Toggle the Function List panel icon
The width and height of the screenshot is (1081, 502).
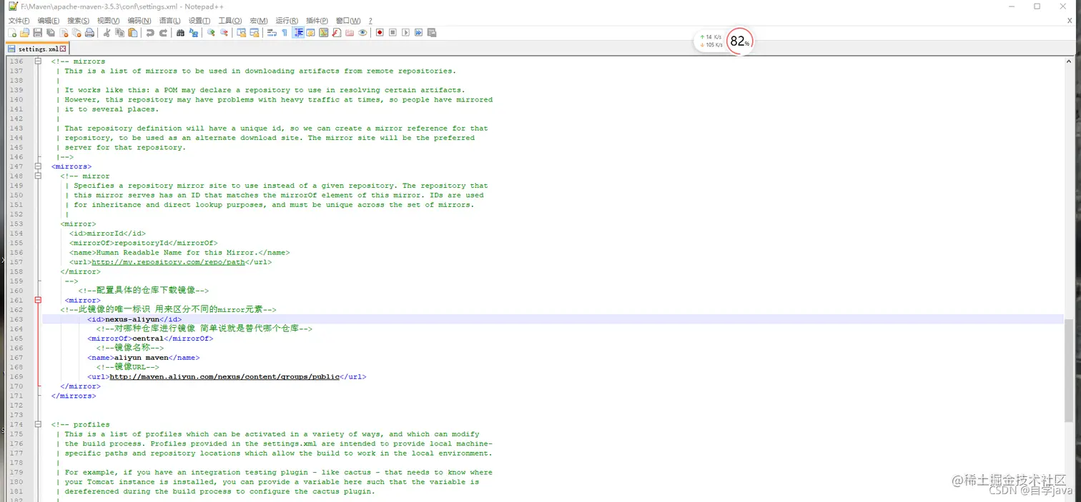pos(337,32)
